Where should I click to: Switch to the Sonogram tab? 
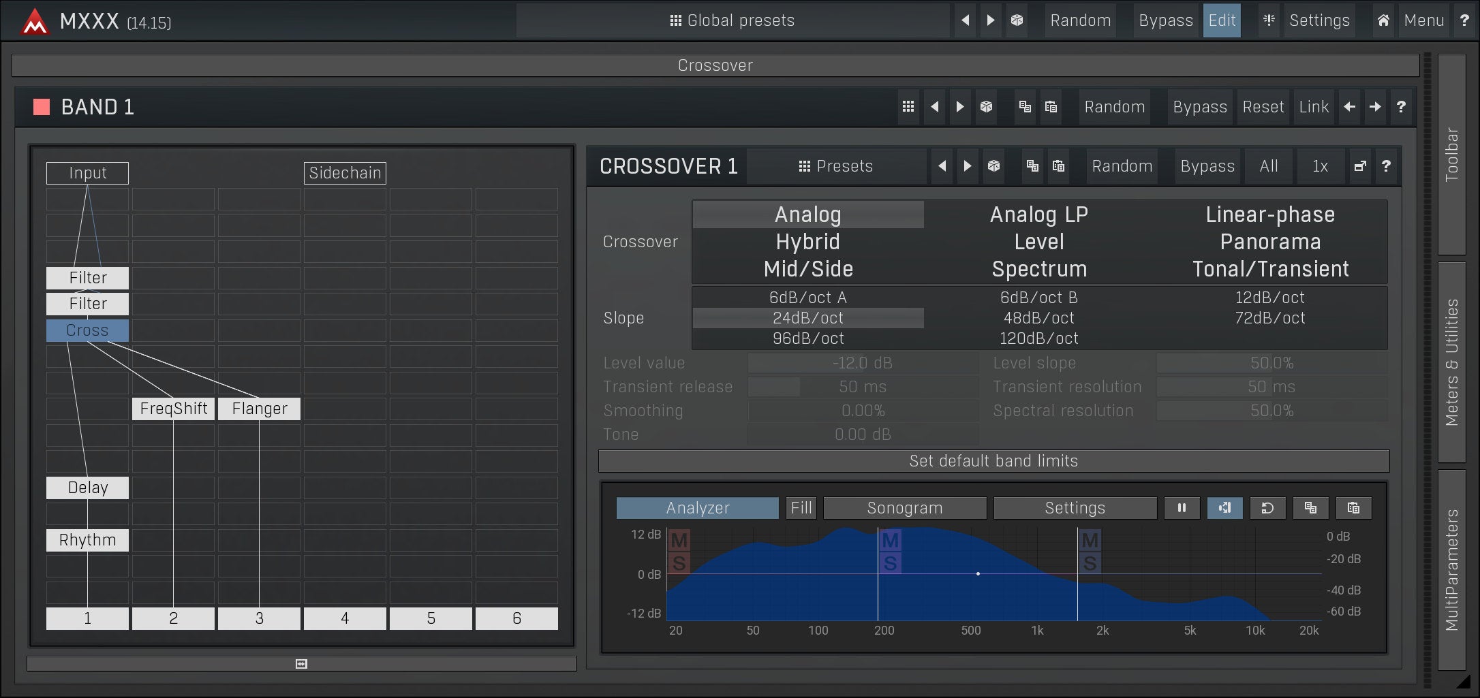[x=904, y=508]
